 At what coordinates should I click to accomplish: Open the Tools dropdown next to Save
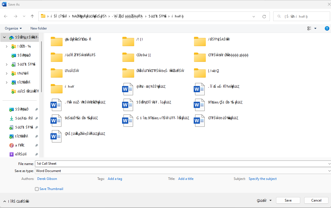click(x=264, y=200)
